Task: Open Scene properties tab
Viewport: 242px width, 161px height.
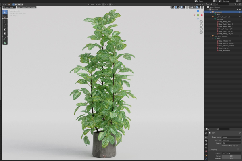Action: 206,148
